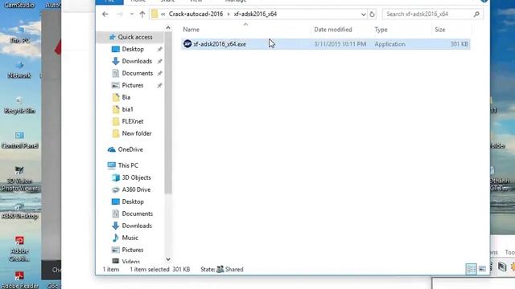Viewport: 515px width, 289px height.
Task: Sort files by Name column
Action: (192, 30)
